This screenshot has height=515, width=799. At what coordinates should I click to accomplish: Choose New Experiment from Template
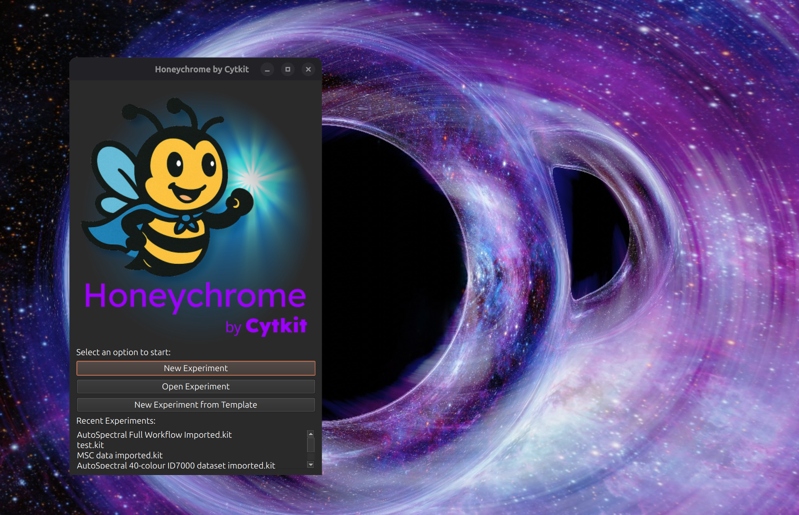click(x=196, y=405)
